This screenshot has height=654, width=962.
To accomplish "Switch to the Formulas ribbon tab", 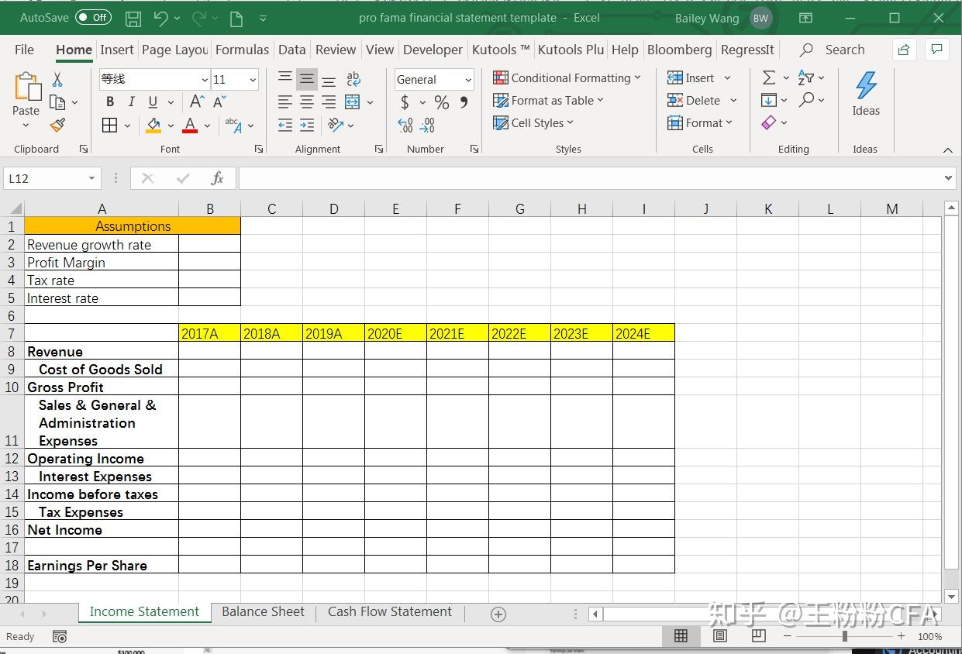I will pos(242,50).
